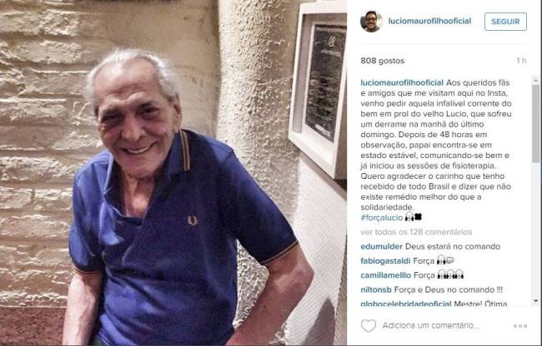Click the photo of the man in blue polo

click(173, 173)
